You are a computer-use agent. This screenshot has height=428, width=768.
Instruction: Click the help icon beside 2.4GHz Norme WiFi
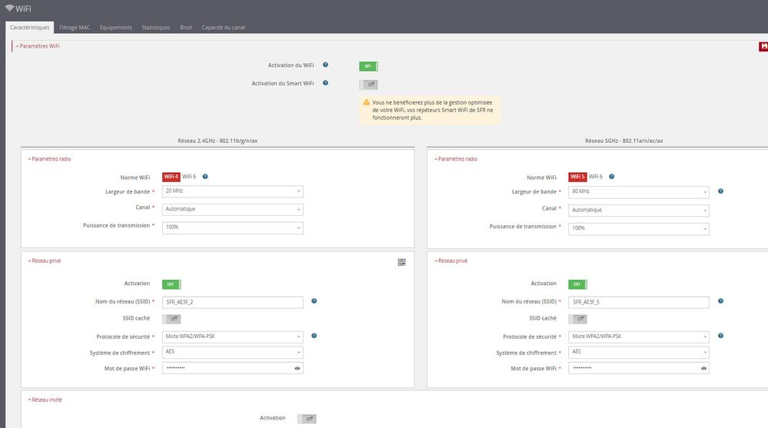click(205, 177)
